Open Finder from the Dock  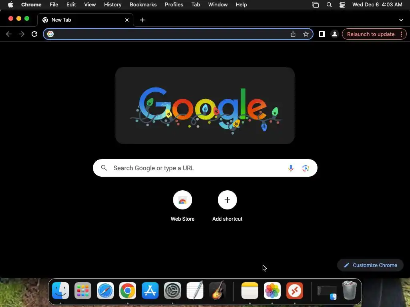(60, 291)
